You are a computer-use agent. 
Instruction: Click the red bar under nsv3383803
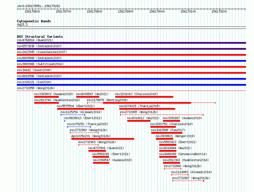tap(46, 97)
